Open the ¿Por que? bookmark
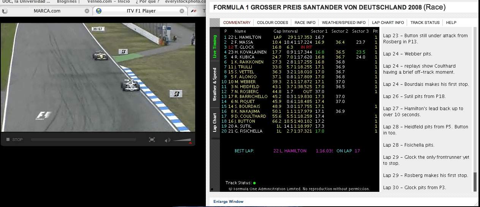The image size is (480, 207). click(x=147, y=2)
